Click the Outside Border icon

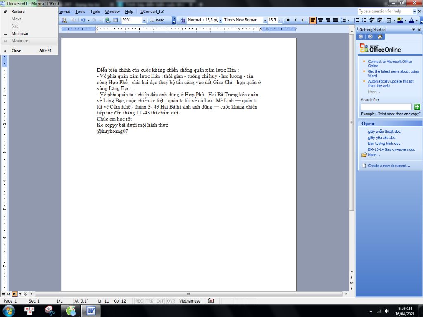click(389, 20)
